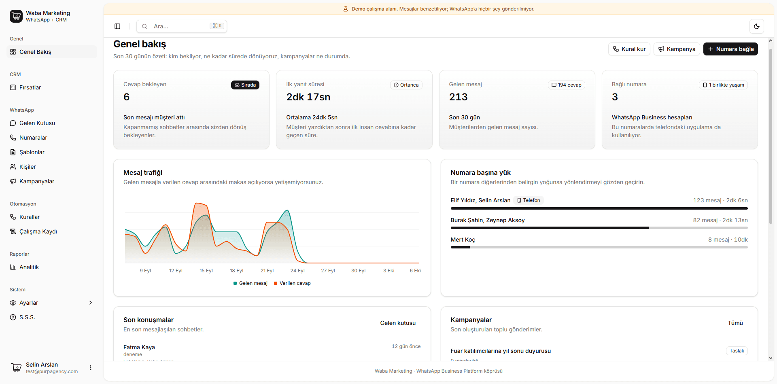Click the Kampanyalar megaphone icon

pyautogui.click(x=13, y=181)
